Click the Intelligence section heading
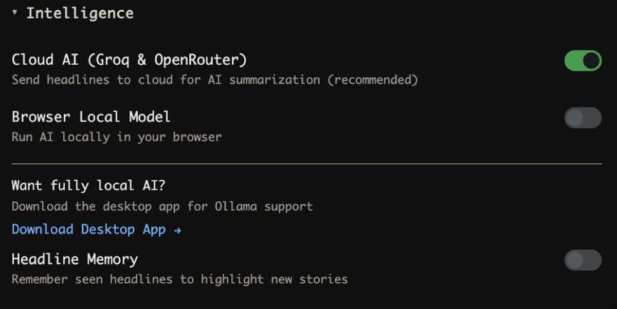The image size is (617, 309). point(80,13)
